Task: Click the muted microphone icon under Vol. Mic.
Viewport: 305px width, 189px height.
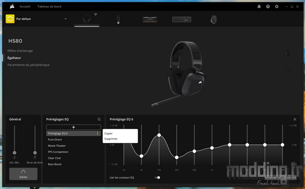Action: pyautogui.click(x=14, y=157)
